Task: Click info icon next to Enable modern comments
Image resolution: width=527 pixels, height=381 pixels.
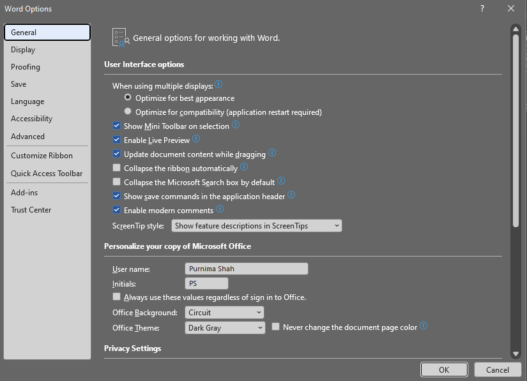Action: (x=220, y=209)
